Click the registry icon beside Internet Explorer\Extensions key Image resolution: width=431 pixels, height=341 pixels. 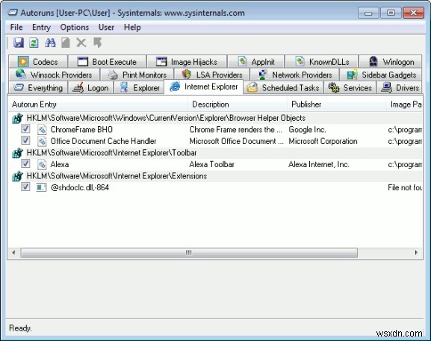17,176
